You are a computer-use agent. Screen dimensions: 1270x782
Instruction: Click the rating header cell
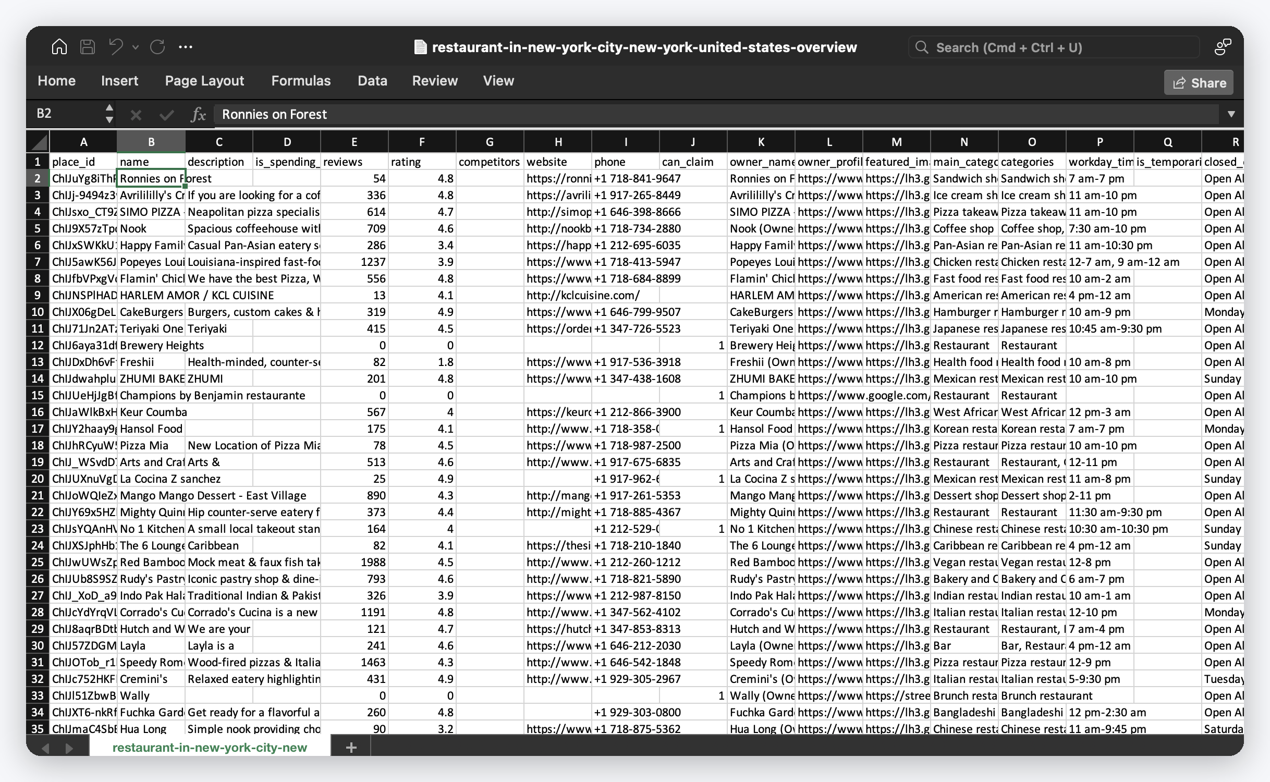pyautogui.click(x=422, y=162)
